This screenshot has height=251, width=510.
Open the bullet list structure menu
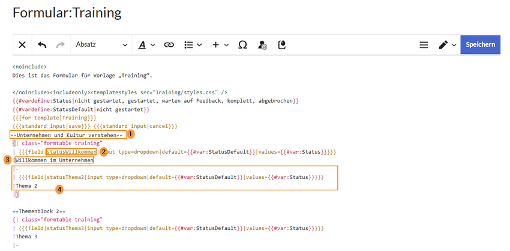[192, 44]
